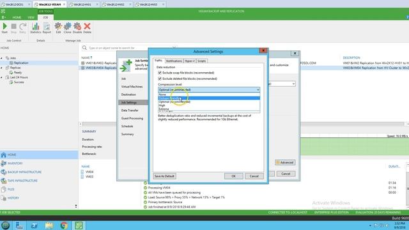
Task: Collapse the Compression level dropdown arrow
Action: (258, 89)
